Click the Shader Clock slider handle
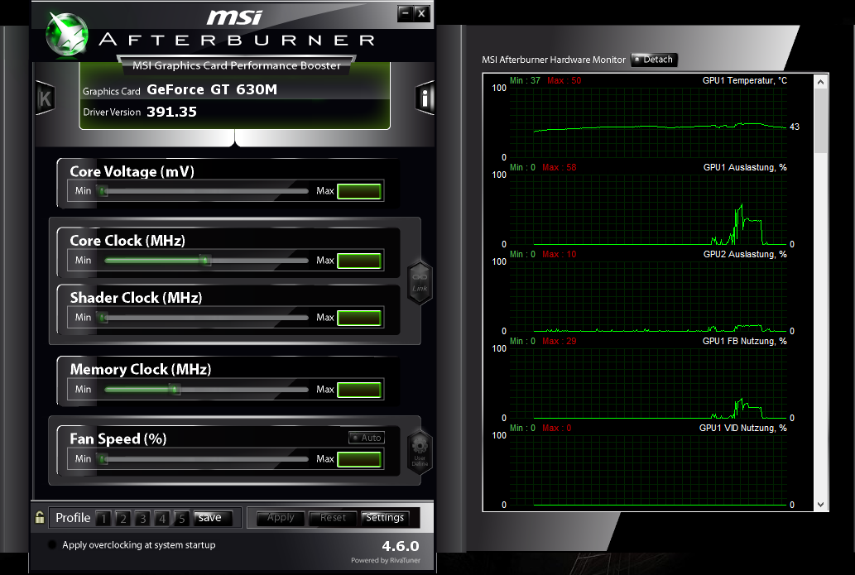Viewport: 855px width, 575px height. [103, 317]
